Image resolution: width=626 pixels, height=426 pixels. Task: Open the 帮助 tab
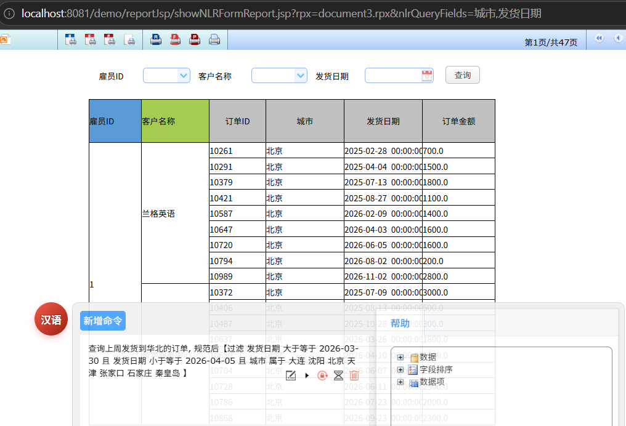click(x=400, y=323)
